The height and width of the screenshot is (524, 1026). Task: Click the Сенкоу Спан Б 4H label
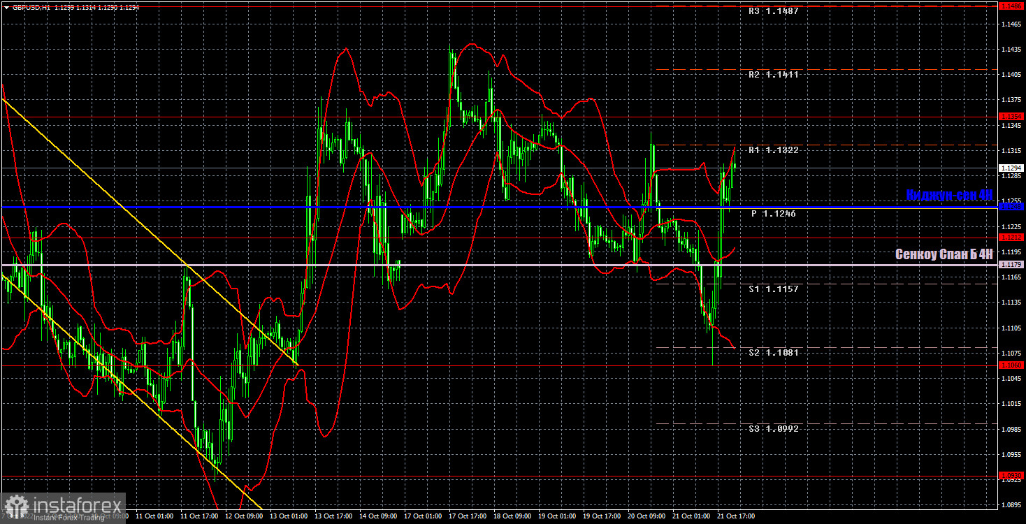click(x=944, y=255)
